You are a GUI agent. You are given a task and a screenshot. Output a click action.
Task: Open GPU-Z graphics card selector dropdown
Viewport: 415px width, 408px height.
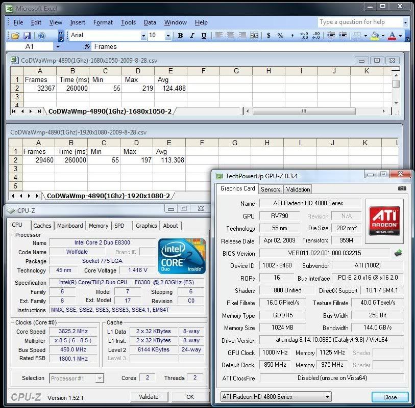click(x=327, y=397)
